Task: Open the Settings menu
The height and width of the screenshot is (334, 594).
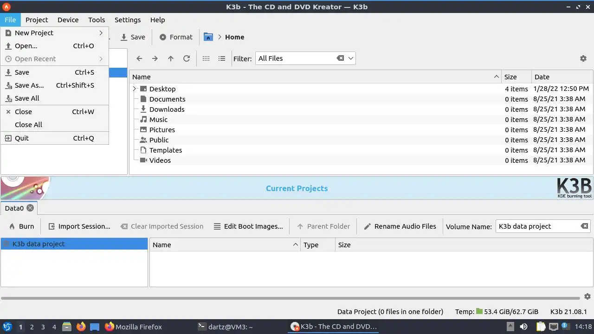Action: pyautogui.click(x=128, y=20)
